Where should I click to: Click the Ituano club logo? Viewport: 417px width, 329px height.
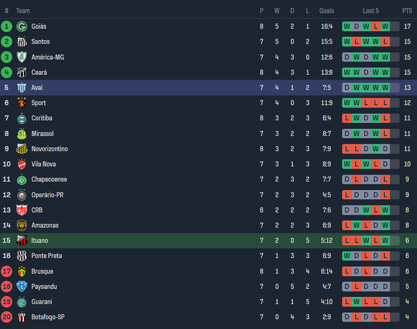click(21, 240)
